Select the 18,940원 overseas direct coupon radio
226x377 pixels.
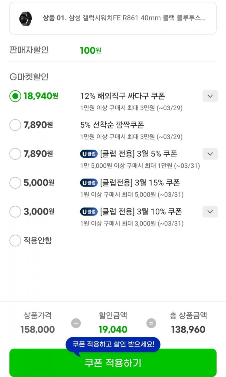tap(15, 96)
